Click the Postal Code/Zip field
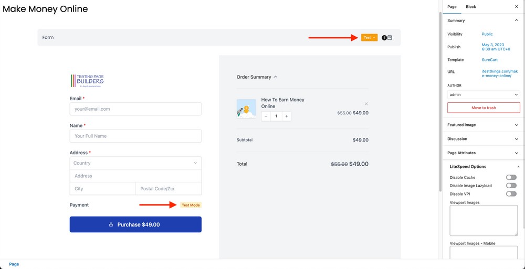The image size is (525, 269). coord(169,189)
